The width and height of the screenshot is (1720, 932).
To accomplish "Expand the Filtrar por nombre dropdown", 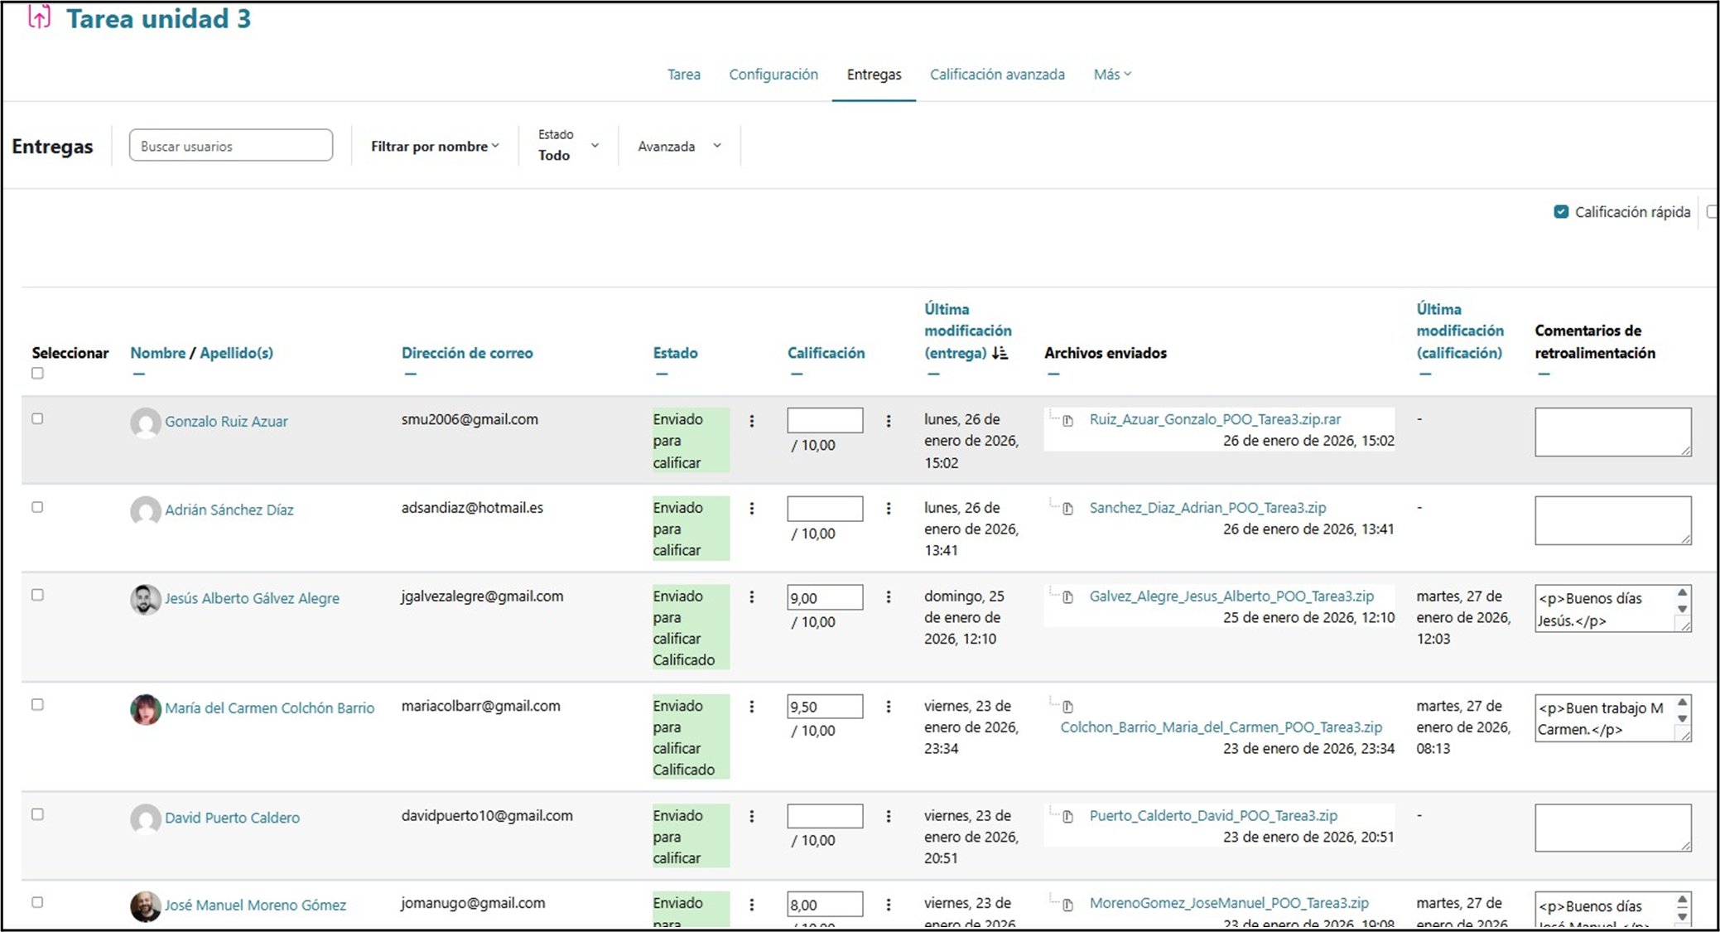I will 435,147.
